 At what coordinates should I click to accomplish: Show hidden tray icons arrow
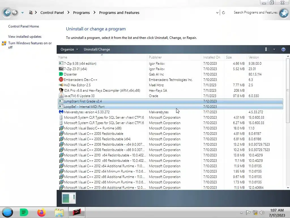[241, 213]
